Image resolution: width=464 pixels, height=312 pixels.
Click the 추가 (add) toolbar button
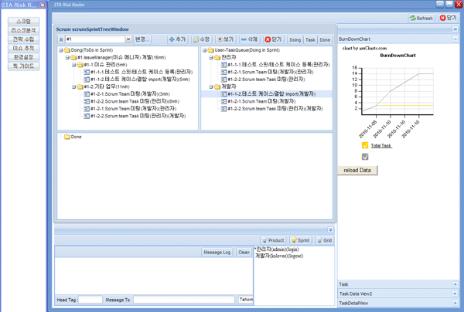[177, 39]
